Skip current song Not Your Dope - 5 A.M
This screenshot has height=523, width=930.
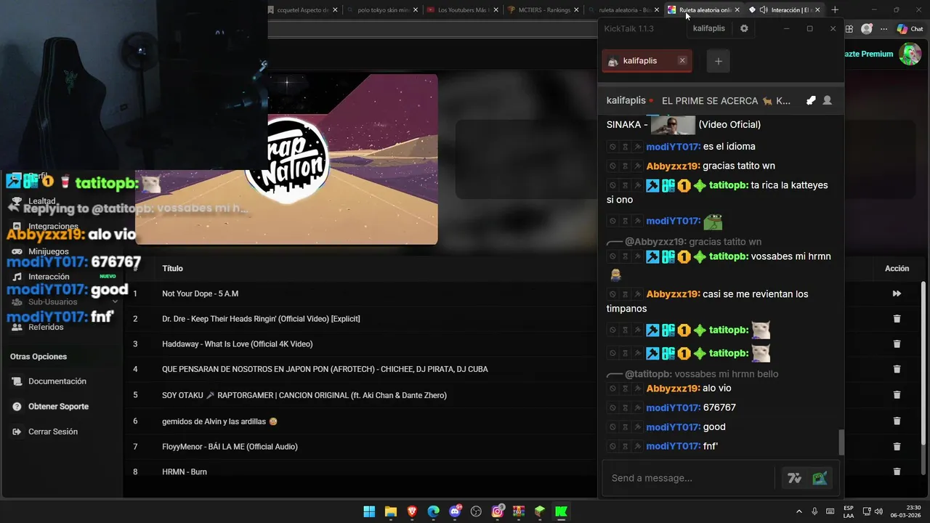(x=897, y=293)
